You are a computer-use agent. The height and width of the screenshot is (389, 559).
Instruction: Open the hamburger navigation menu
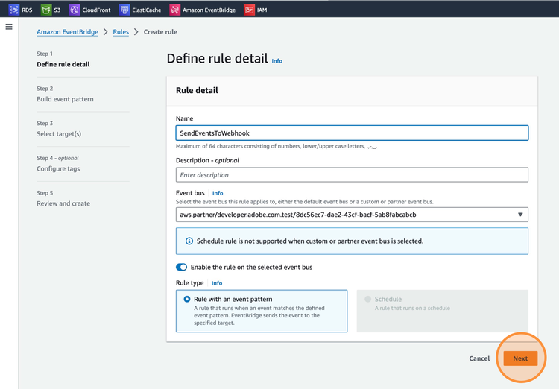click(9, 27)
